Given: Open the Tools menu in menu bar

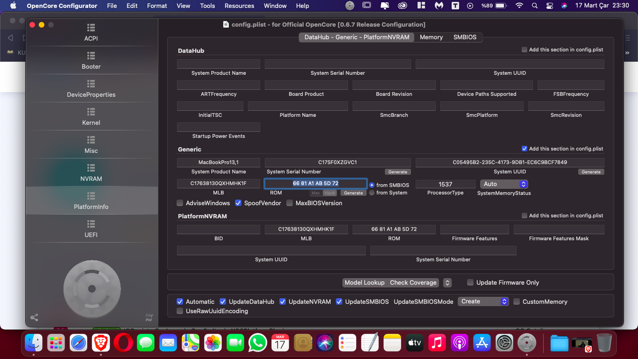Looking at the screenshot, I should coord(207,6).
